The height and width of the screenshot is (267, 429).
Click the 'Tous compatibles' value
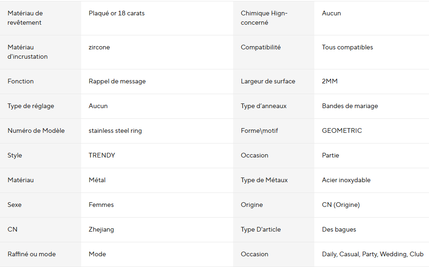(x=347, y=47)
